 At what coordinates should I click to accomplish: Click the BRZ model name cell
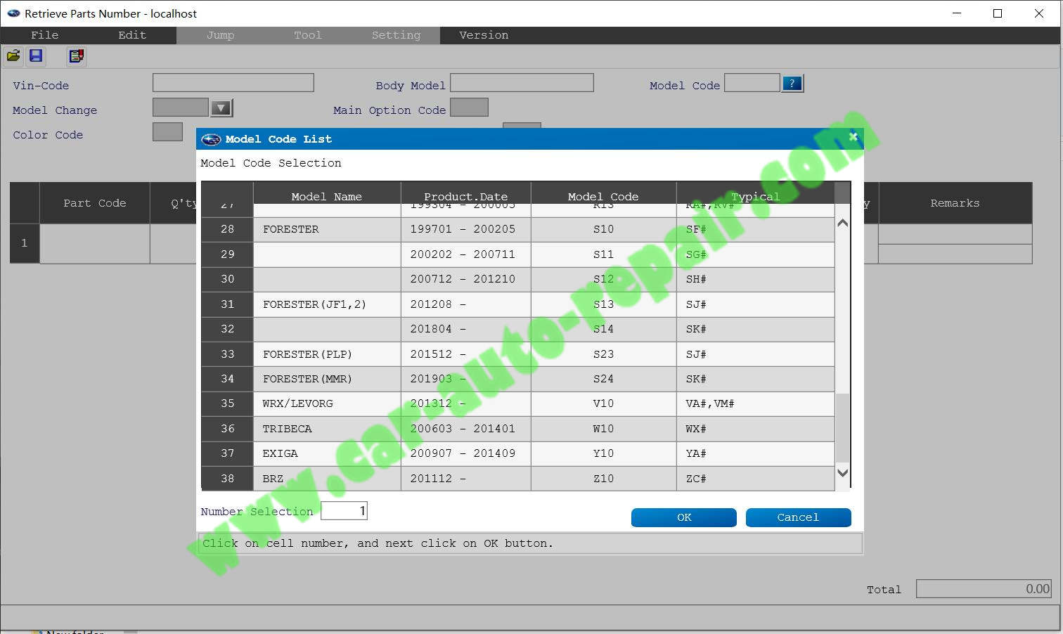click(327, 479)
